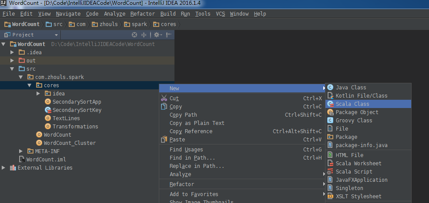Viewport: 429px width, 203px height.
Task: Expand the META-INF folder
Action: 21,151
